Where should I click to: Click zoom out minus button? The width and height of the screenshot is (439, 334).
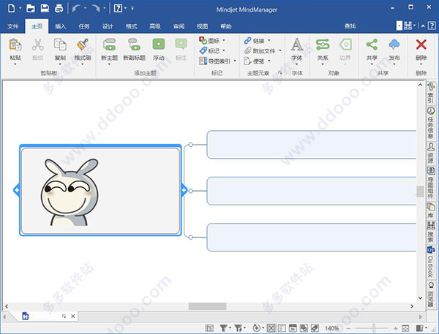(x=348, y=328)
